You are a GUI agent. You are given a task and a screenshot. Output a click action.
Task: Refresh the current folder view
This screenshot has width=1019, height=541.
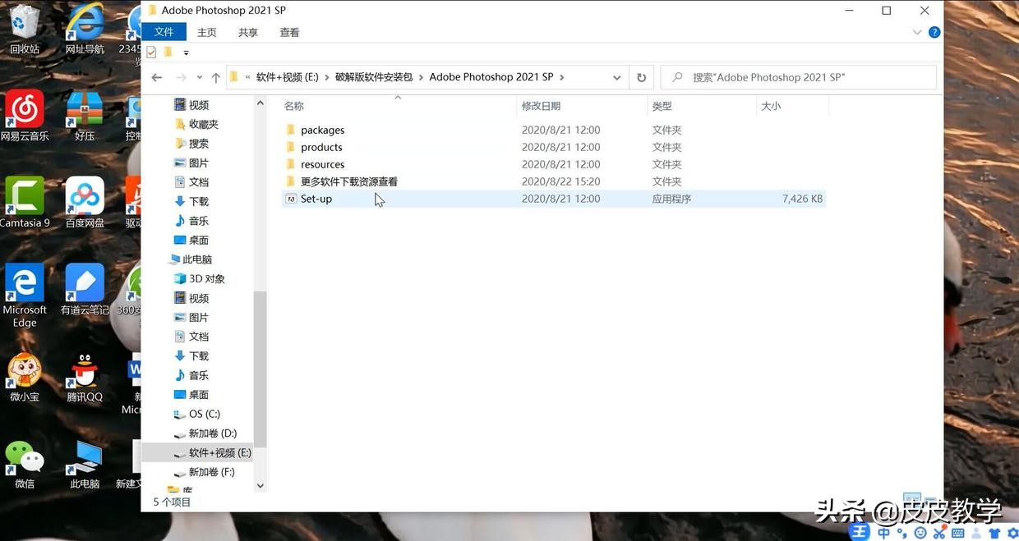point(642,77)
